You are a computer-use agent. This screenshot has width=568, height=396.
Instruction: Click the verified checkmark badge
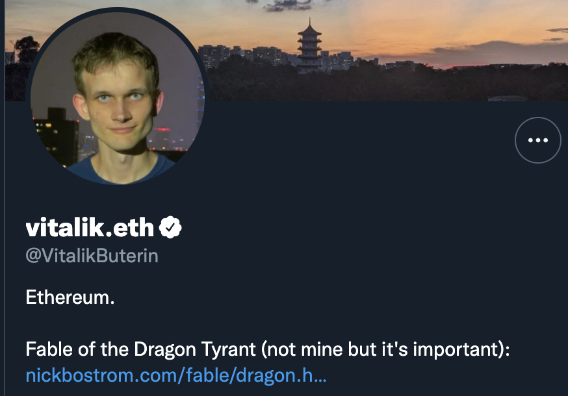point(170,227)
